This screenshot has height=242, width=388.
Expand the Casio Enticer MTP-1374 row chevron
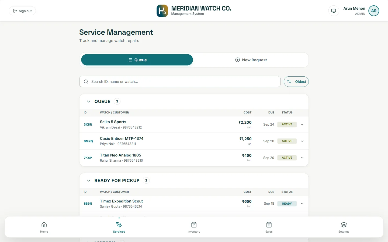302,141
